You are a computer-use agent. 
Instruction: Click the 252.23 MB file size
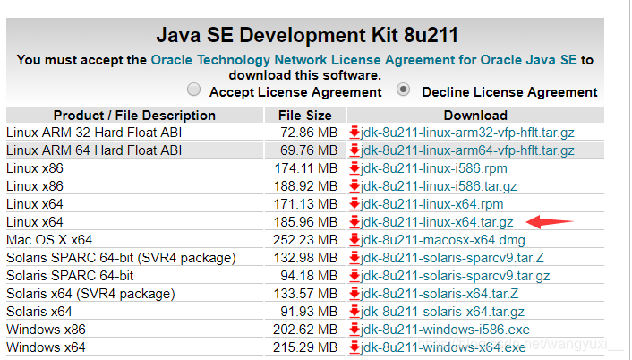pyautogui.click(x=305, y=240)
